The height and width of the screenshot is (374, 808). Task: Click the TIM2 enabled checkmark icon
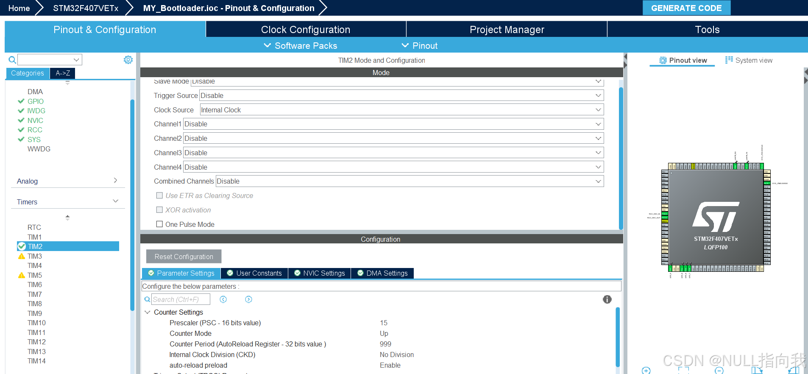click(x=22, y=246)
